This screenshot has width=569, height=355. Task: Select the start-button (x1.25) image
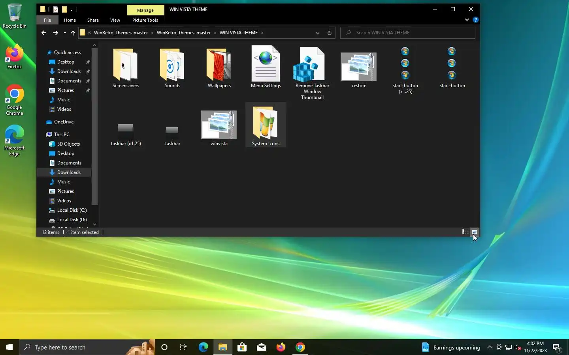[405, 71]
